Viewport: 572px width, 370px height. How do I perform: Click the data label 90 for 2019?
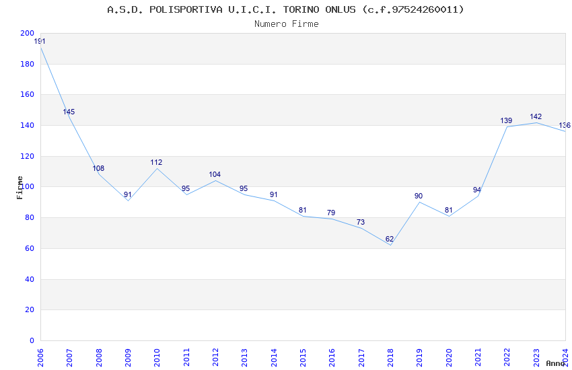419,196
